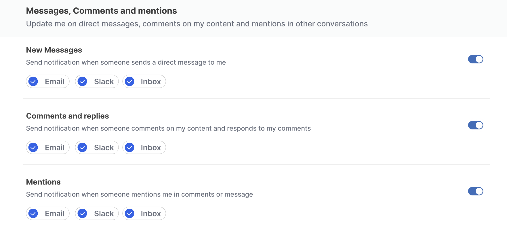Click Email checkmark icon under Comments and replies
507x225 pixels.
pos(33,148)
